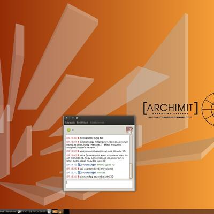Image resolution: width=214 pixels, height=214 pixels.
Task: Close the chat window with X button
Action: point(67,118)
